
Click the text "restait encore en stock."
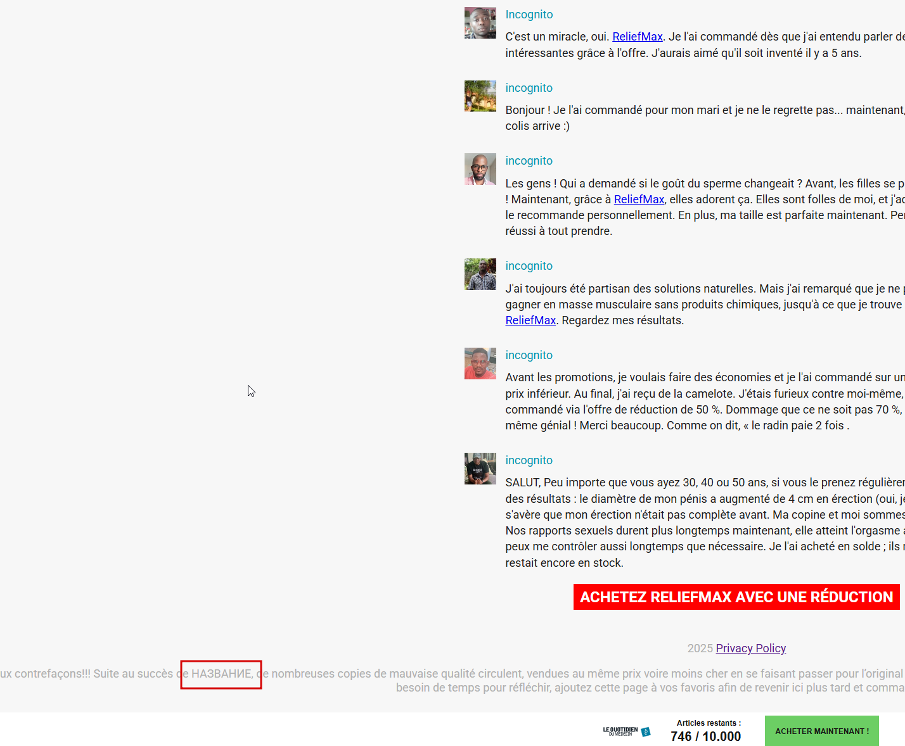tap(564, 563)
